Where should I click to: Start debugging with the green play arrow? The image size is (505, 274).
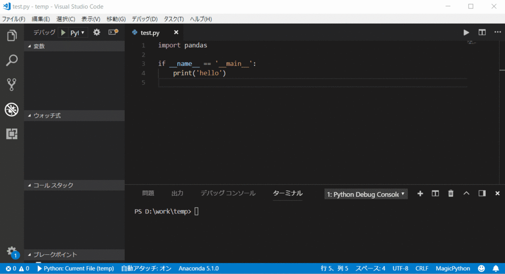[63, 32]
